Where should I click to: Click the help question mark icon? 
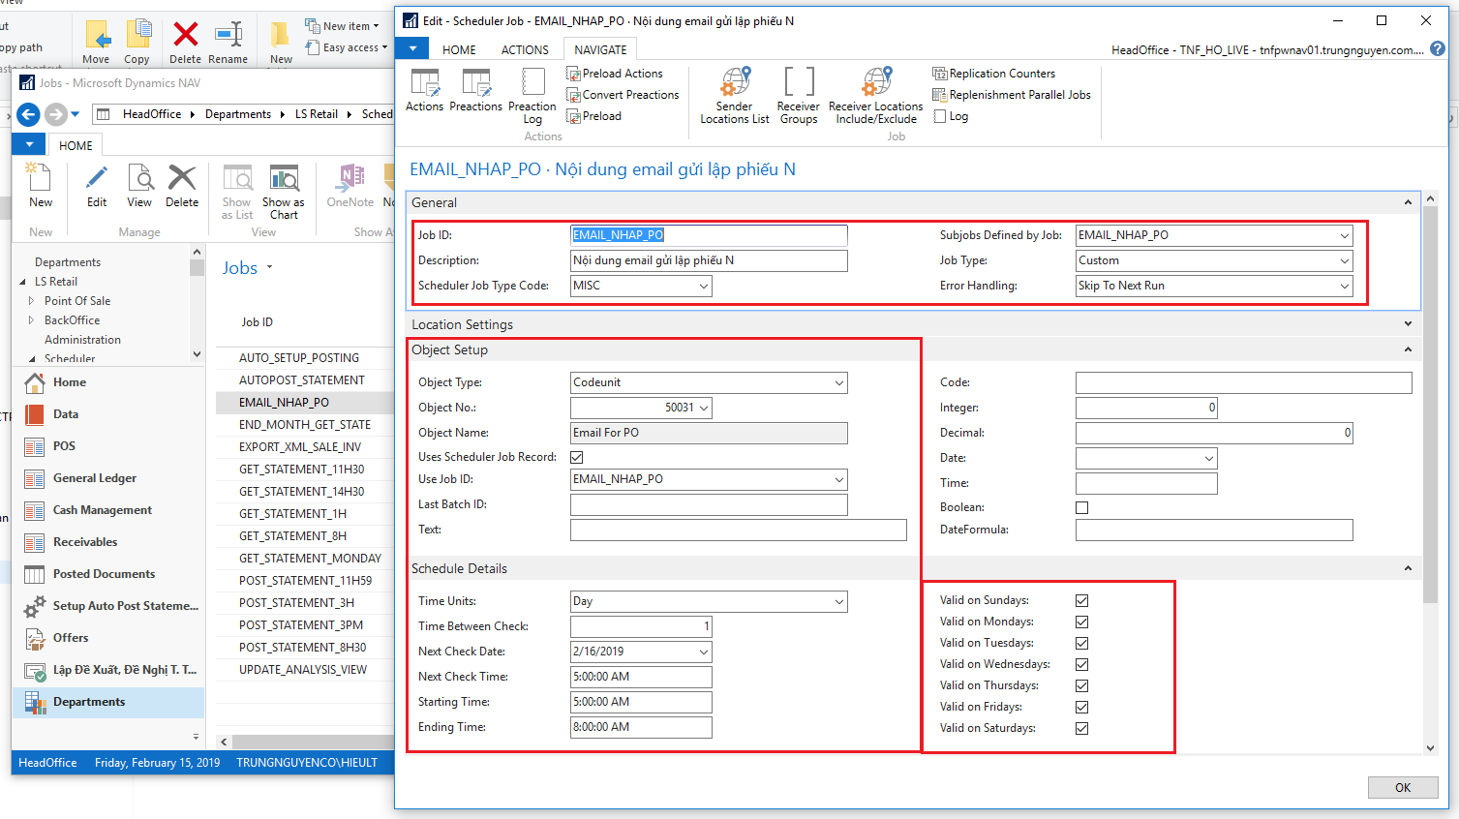[1438, 48]
